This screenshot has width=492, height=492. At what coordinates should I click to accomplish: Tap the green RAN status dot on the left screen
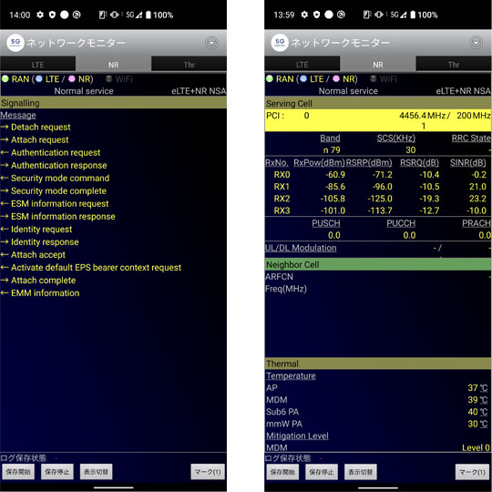pyautogui.click(x=5, y=78)
